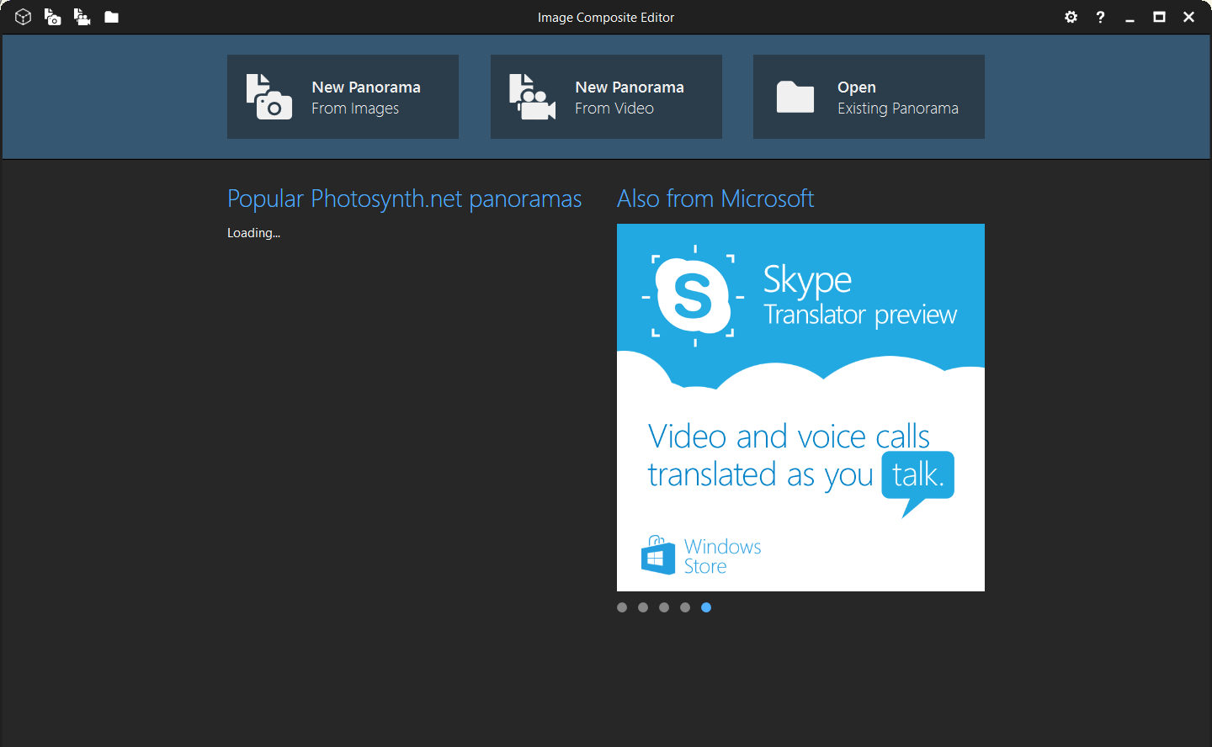This screenshot has height=747, width=1212.
Task: Maximize the Image Composite Editor window
Action: tap(1159, 17)
